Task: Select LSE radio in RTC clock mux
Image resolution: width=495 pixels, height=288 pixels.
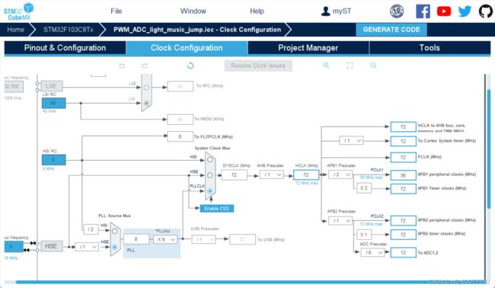Action: point(146,88)
